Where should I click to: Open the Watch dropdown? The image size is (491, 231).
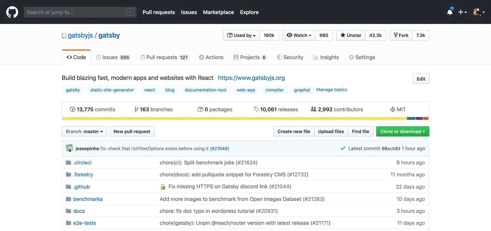[x=299, y=35]
